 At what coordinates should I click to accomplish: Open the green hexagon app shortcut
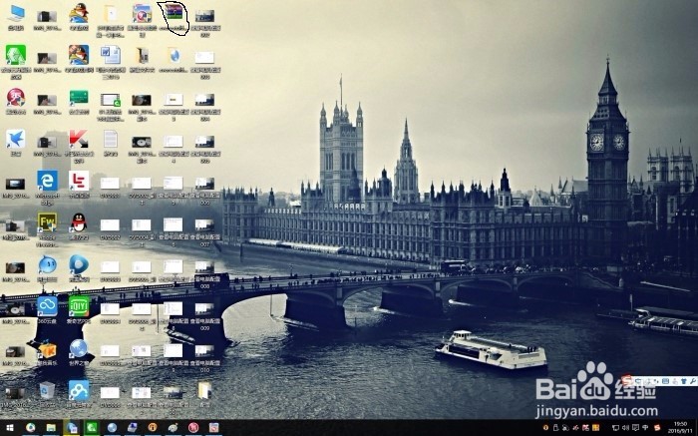16,55
